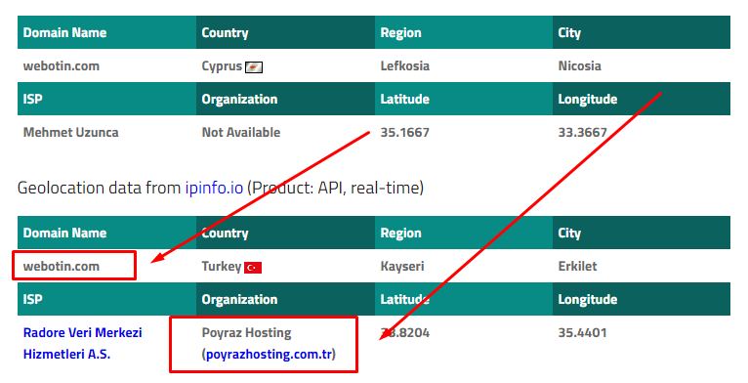Open the ipinfo.io link
The width and height of the screenshot is (748, 383).
pyautogui.click(x=214, y=188)
